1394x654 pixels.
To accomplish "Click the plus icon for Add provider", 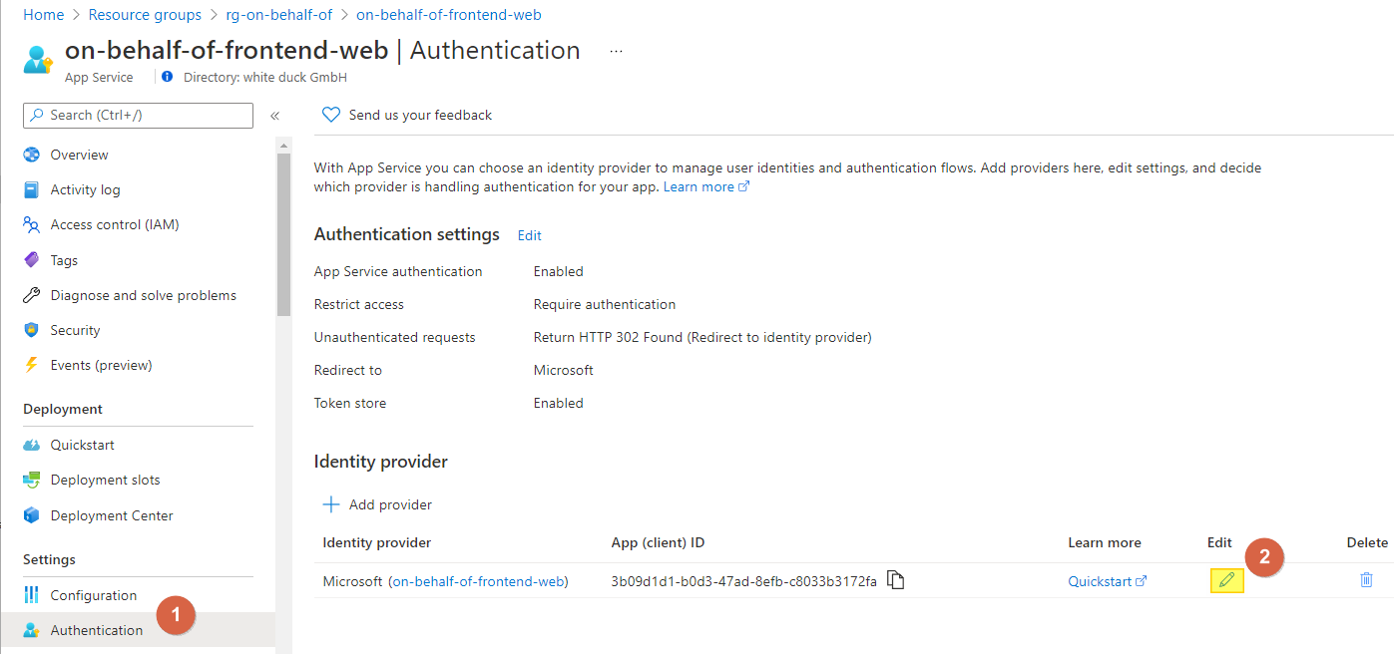I will [331, 504].
